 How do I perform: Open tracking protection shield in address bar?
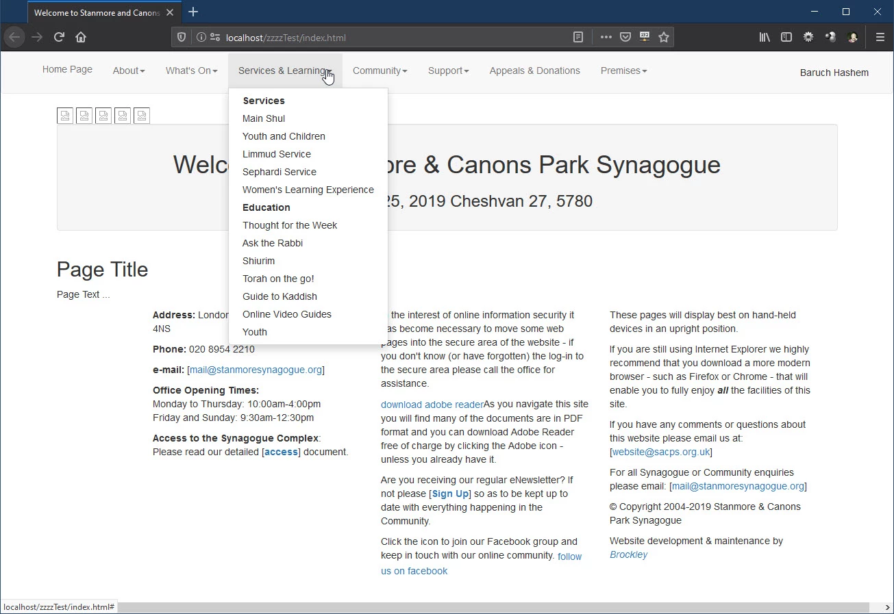point(182,38)
